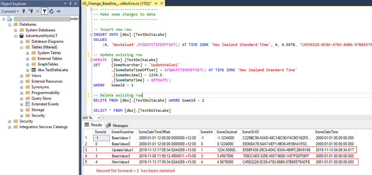This screenshot has height=175, width=372.
Task: Collapse the INSERT INTO statement outline
Action: pos(92,34)
